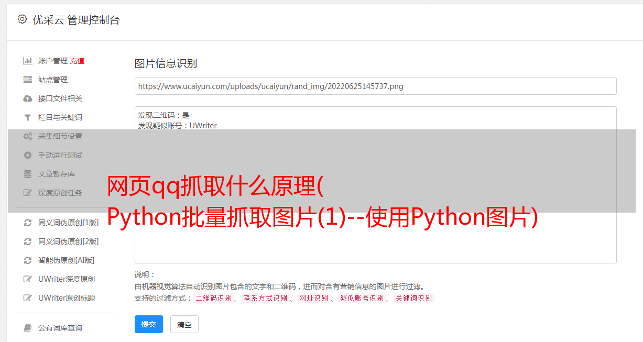Go to 同义词伪原创[2版] menu item
This screenshot has width=643, height=342.
tap(68, 241)
